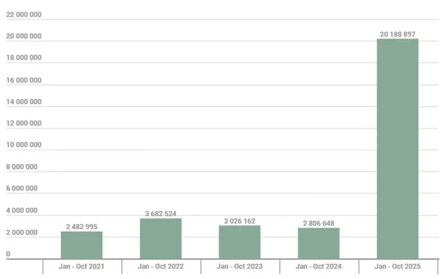
Task: Click the 2 806 648 value label
Action: point(319,223)
